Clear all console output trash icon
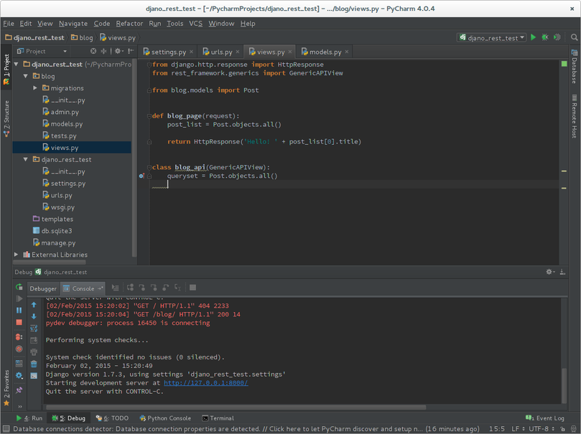The width and height of the screenshot is (581, 434). [34, 364]
